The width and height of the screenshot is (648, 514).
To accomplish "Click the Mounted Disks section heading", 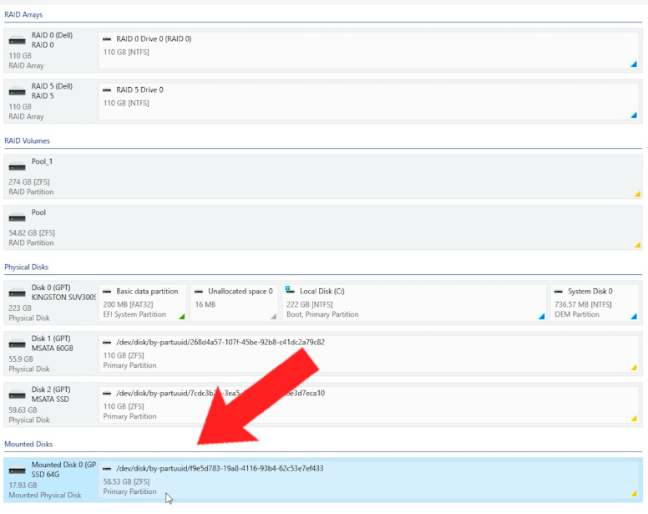I will 28,444.
